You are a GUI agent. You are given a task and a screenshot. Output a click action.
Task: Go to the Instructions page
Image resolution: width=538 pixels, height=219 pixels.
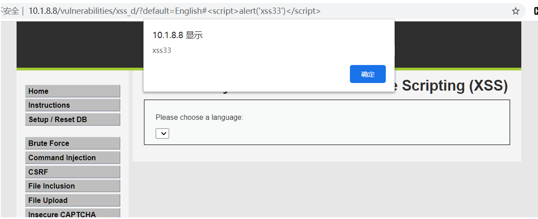pyautogui.click(x=72, y=105)
